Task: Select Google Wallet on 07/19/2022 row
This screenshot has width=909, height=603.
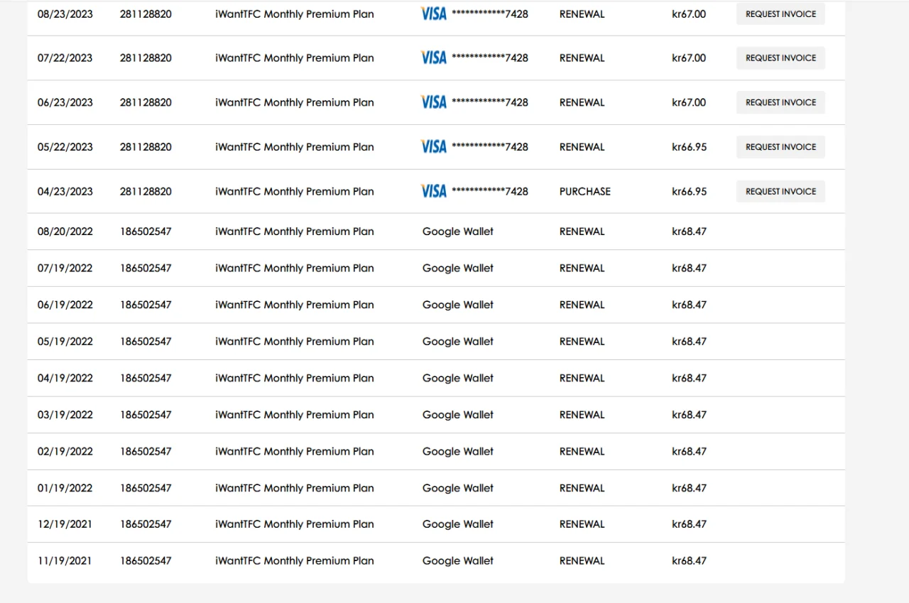Action: (458, 268)
